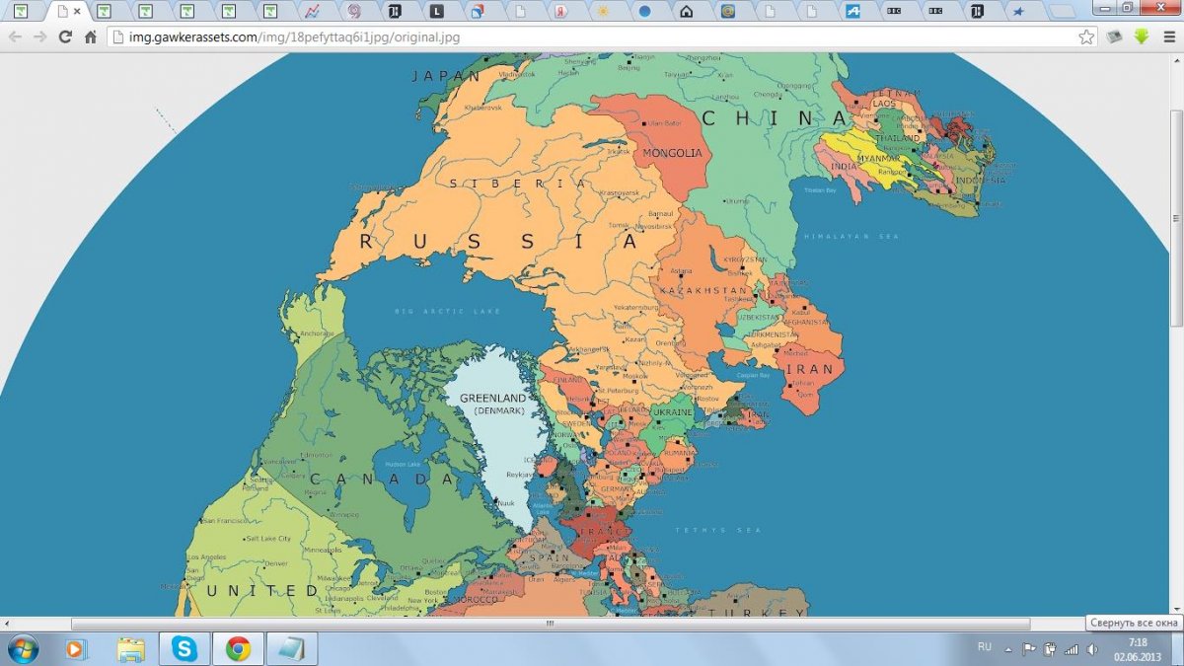Viewport: 1184px width, 666px height.
Task: Bookmark this page with the star icon
Action: tap(1086, 37)
